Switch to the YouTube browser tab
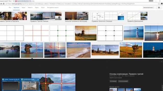Viewport: 163px width, 91px height. (23, 1)
